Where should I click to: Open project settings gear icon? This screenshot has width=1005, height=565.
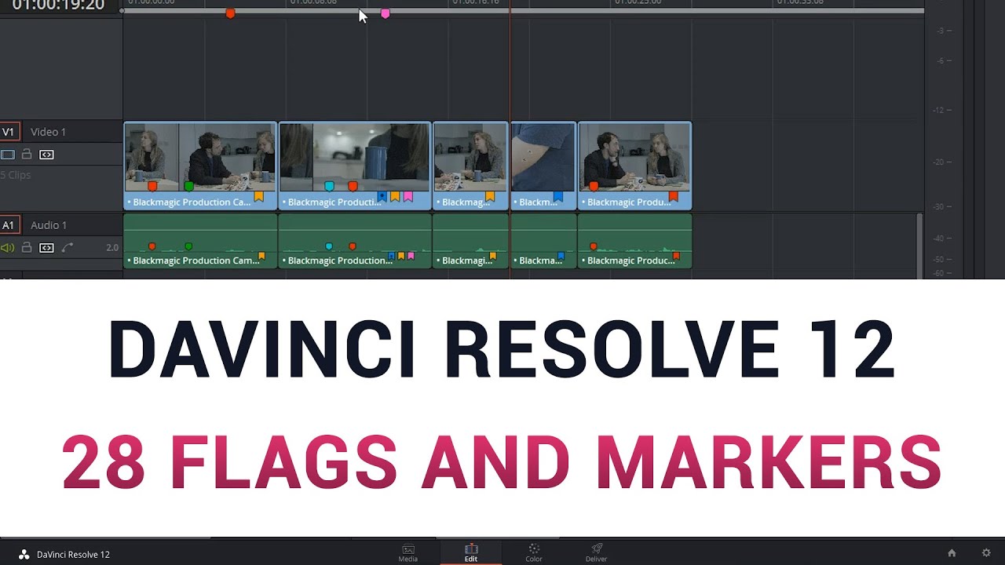click(986, 553)
